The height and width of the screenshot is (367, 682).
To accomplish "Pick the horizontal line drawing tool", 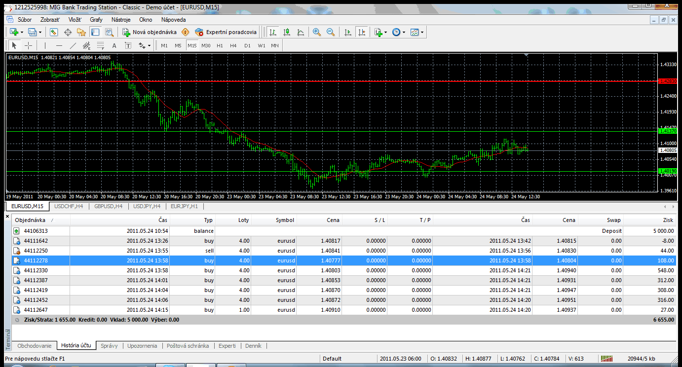I will tap(59, 45).
